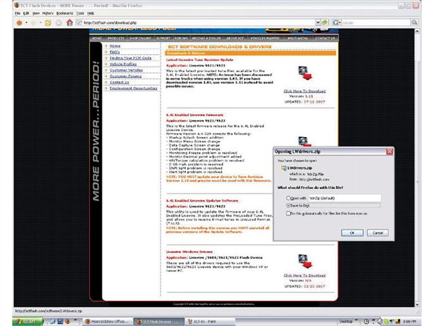Viewport: 435px width, 326px height.
Task: Switch to SCT-01 - Paint taskbar window
Action: 210,321
